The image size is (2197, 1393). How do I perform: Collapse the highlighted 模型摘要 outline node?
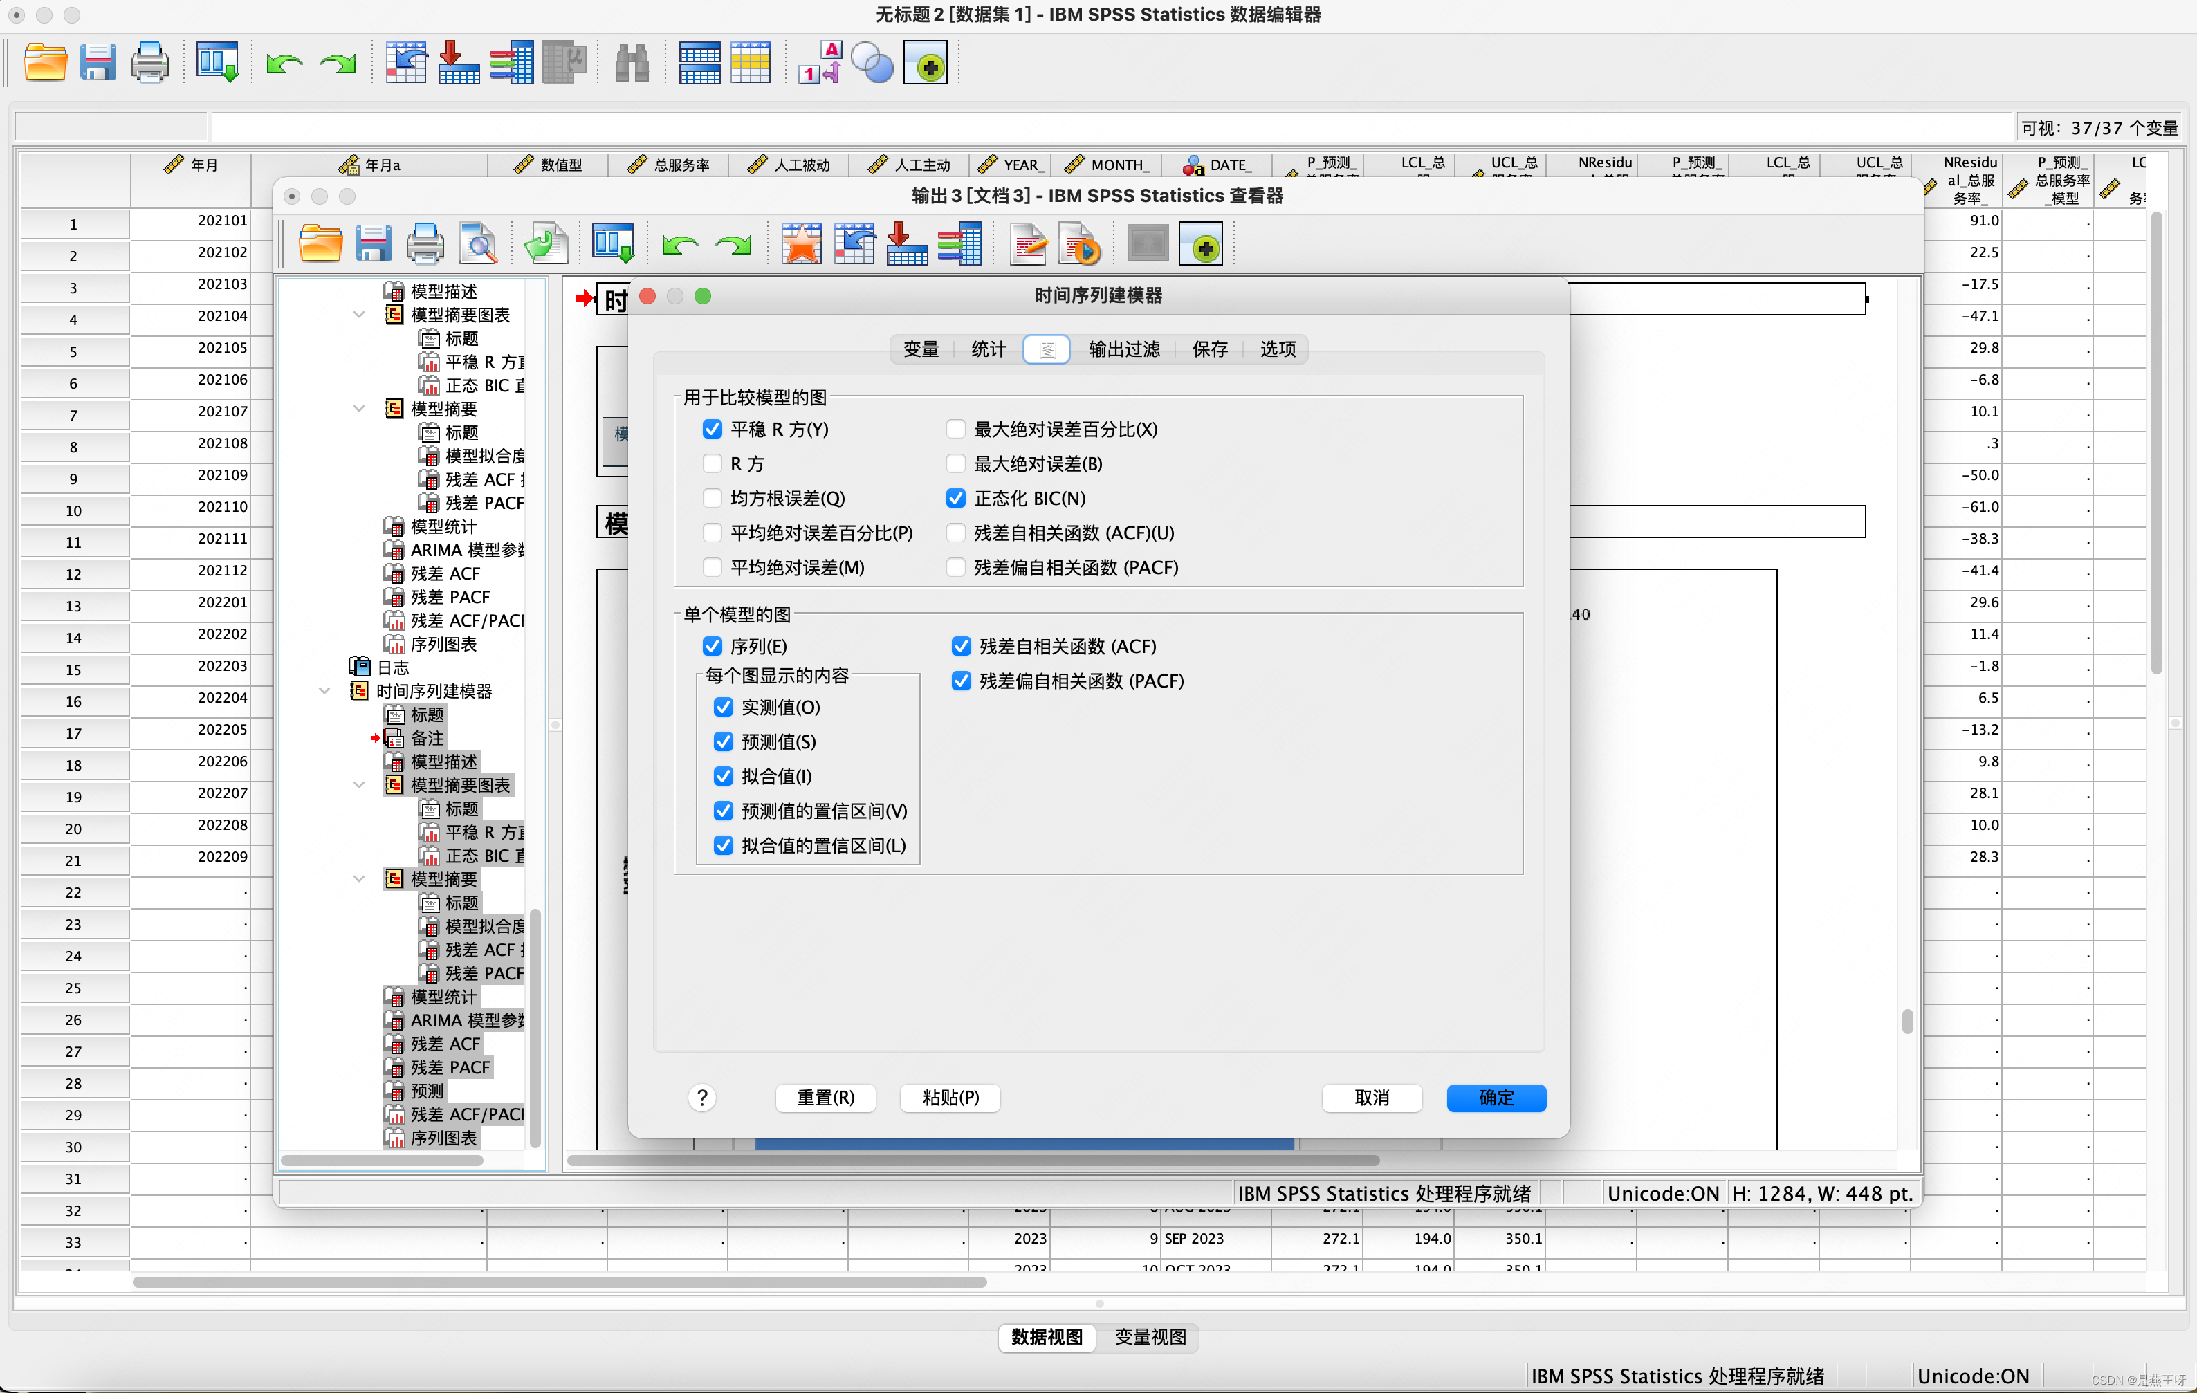tap(358, 879)
